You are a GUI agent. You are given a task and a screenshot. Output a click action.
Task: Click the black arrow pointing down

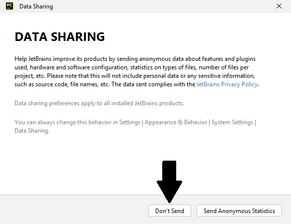169,182
